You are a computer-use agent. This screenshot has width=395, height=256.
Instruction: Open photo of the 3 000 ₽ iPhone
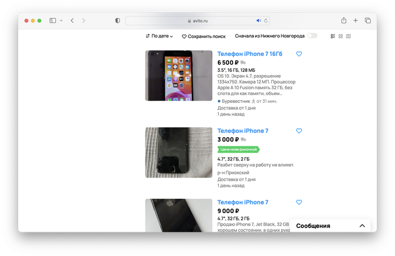point(179,153)
